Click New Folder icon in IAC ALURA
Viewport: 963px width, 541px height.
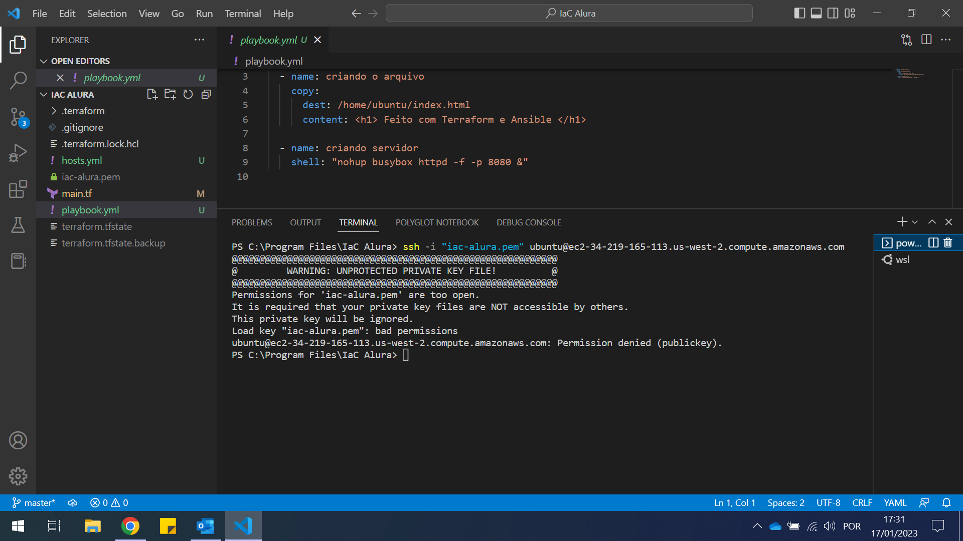click(x=170, y=94)
